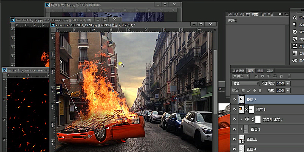The width and height of the screenshot is (304, 152).
Task: Open the Paragraph panel icon (¶)
Action: [x=295, y=25]
